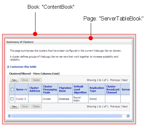Click the lower Delete button below the table

pos(36,107)
